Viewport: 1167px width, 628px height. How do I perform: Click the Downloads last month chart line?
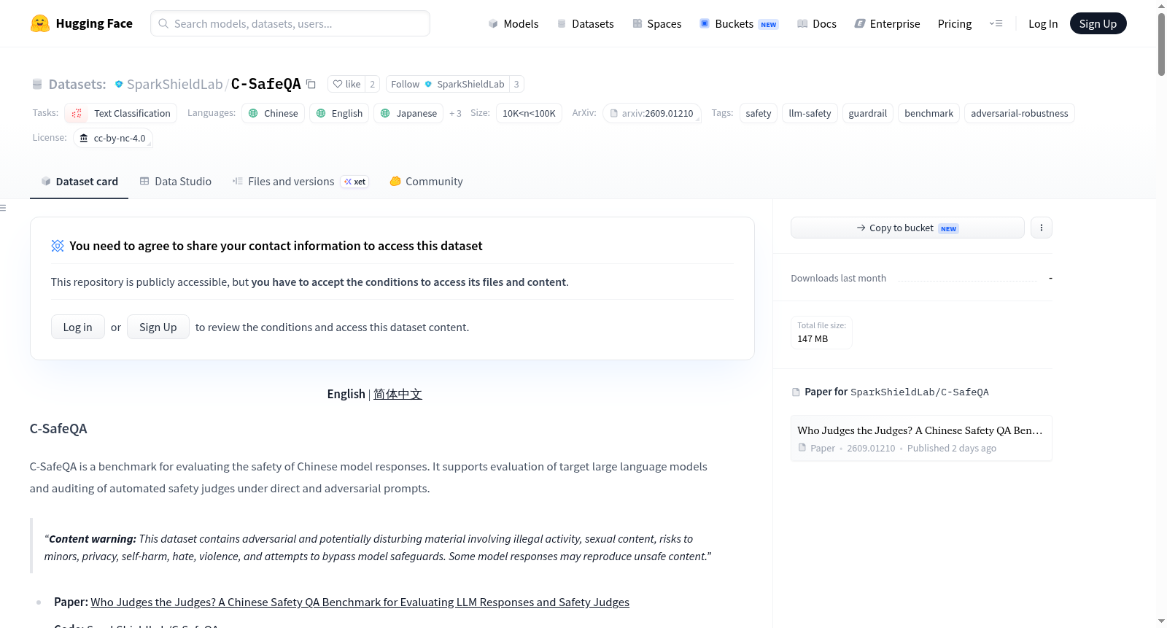pyautogui.click(x=967, y=280)
